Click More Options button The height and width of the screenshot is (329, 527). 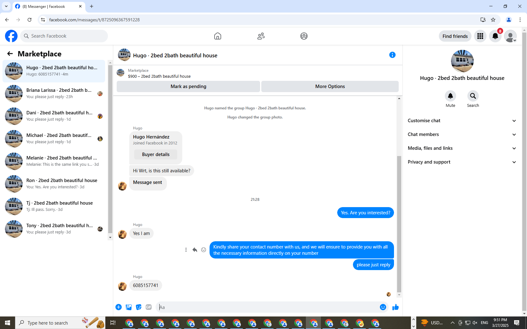(x=330, y=86)
